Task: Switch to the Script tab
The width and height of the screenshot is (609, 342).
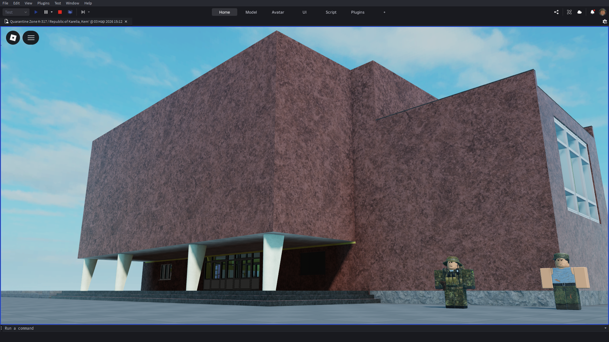Action: 331,12
